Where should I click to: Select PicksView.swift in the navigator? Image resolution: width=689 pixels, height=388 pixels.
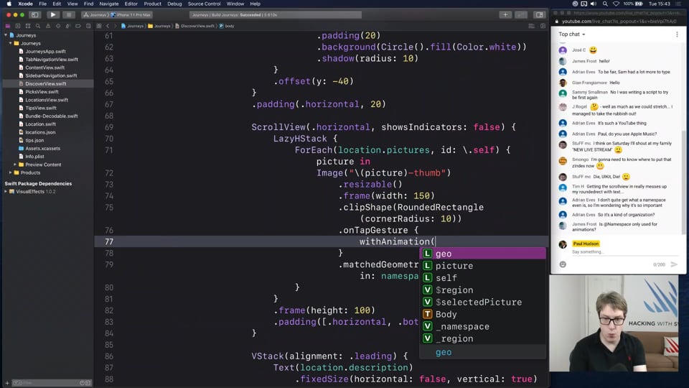(42, 92)
